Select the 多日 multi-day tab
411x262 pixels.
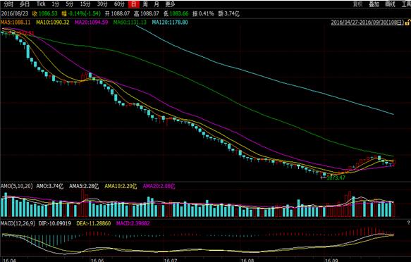pos(25,4)
